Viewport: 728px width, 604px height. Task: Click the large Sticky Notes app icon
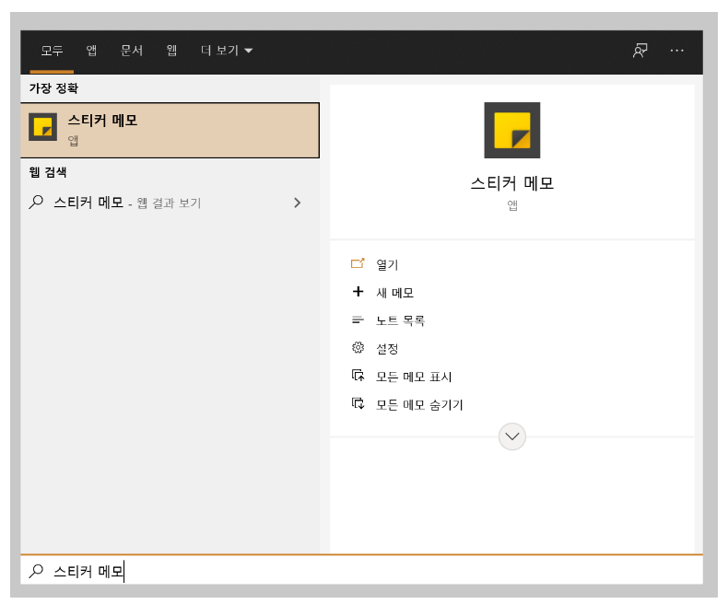[x=512, y=131]
